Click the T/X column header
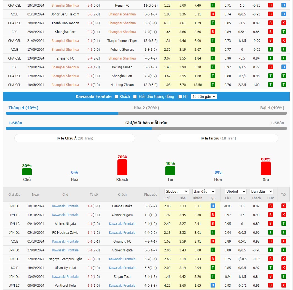Screen dimensions: 293x290 point(284,195)
